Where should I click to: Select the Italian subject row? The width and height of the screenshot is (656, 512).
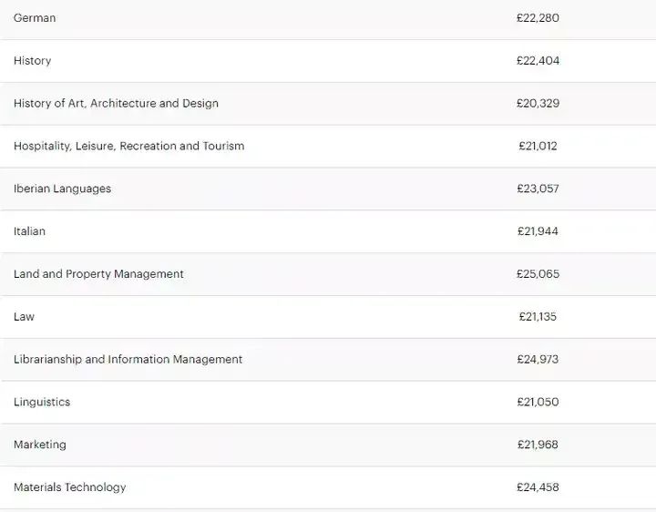(x=328, y=231)
